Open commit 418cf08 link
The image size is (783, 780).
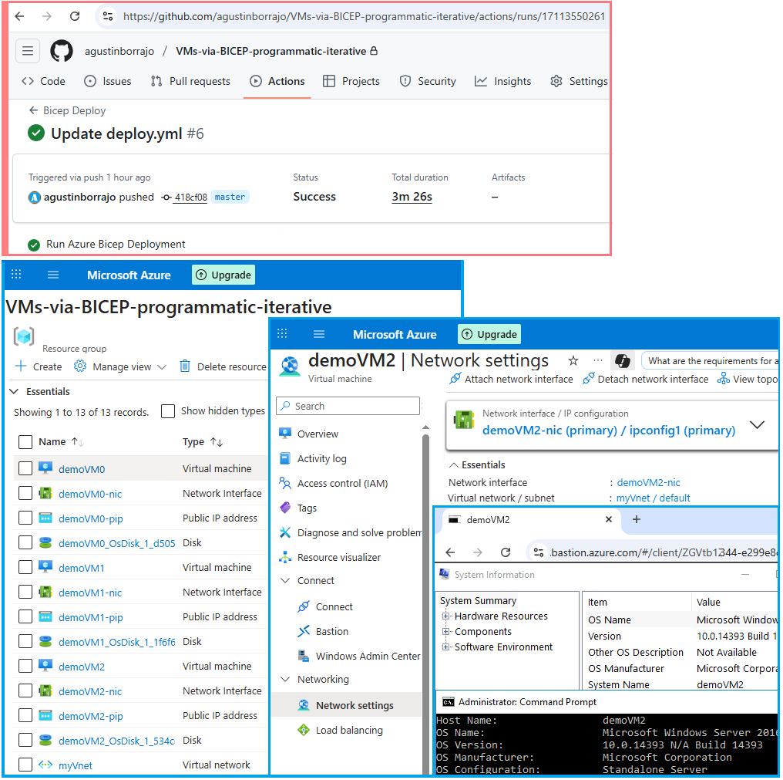[190, 197]
